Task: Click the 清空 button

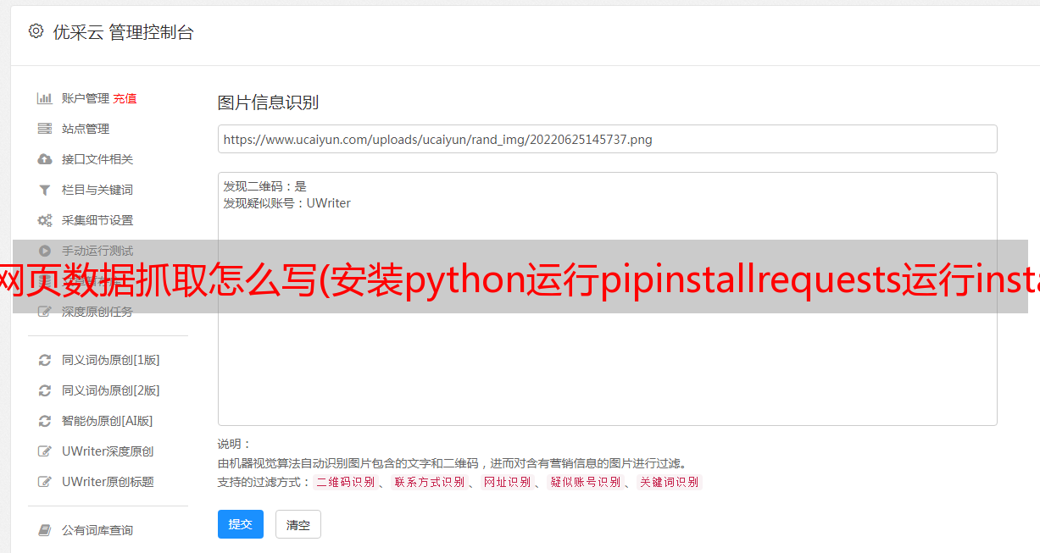Action: [x=298, y=524]
